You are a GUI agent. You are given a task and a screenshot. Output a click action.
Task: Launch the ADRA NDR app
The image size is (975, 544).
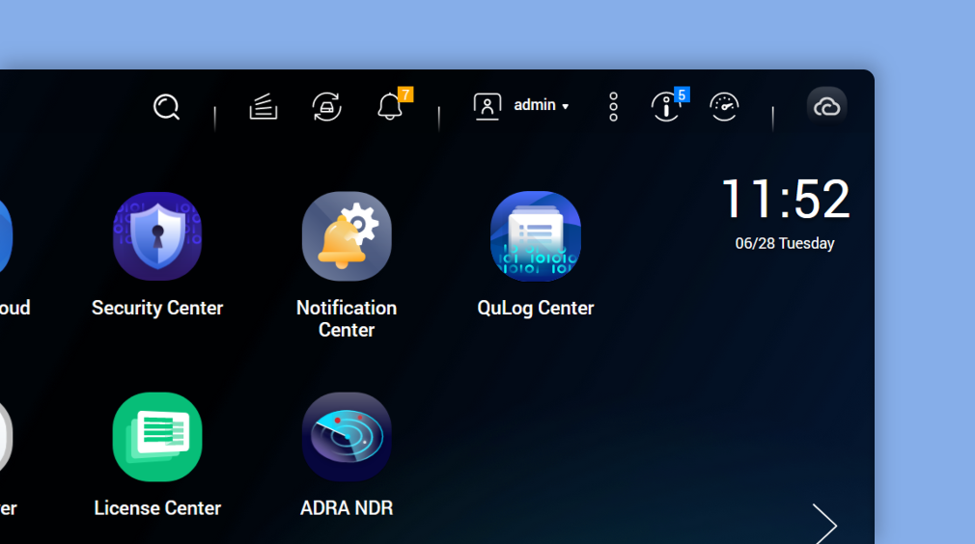click(x=347, y=437)
